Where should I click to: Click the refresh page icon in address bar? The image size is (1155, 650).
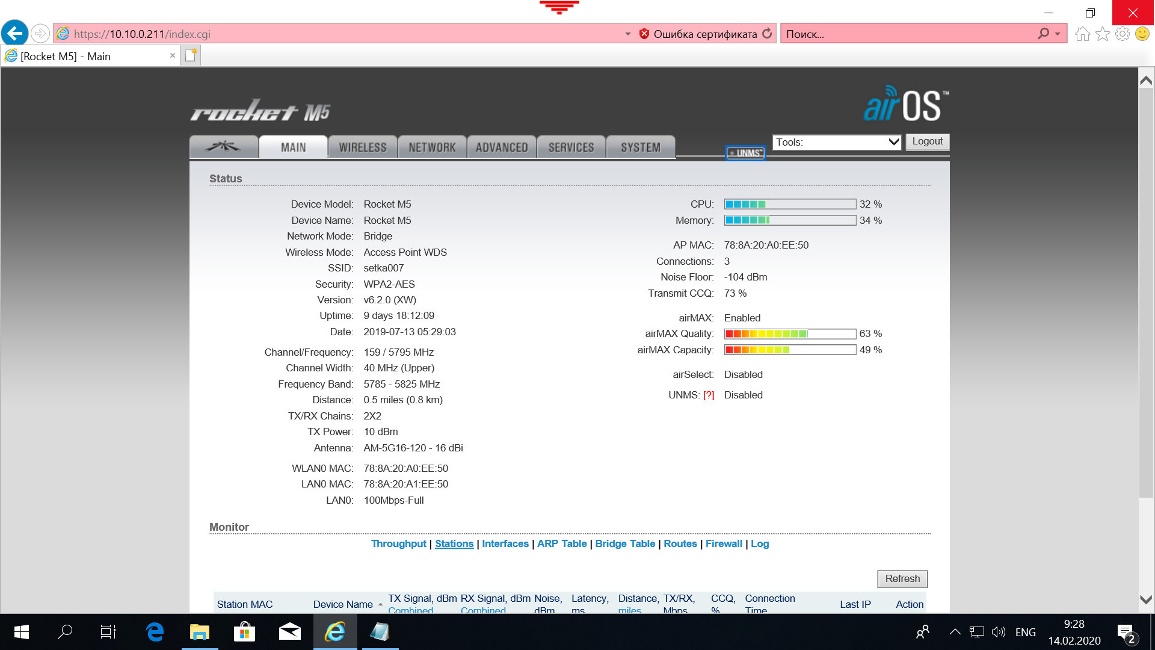click(767, 34)
